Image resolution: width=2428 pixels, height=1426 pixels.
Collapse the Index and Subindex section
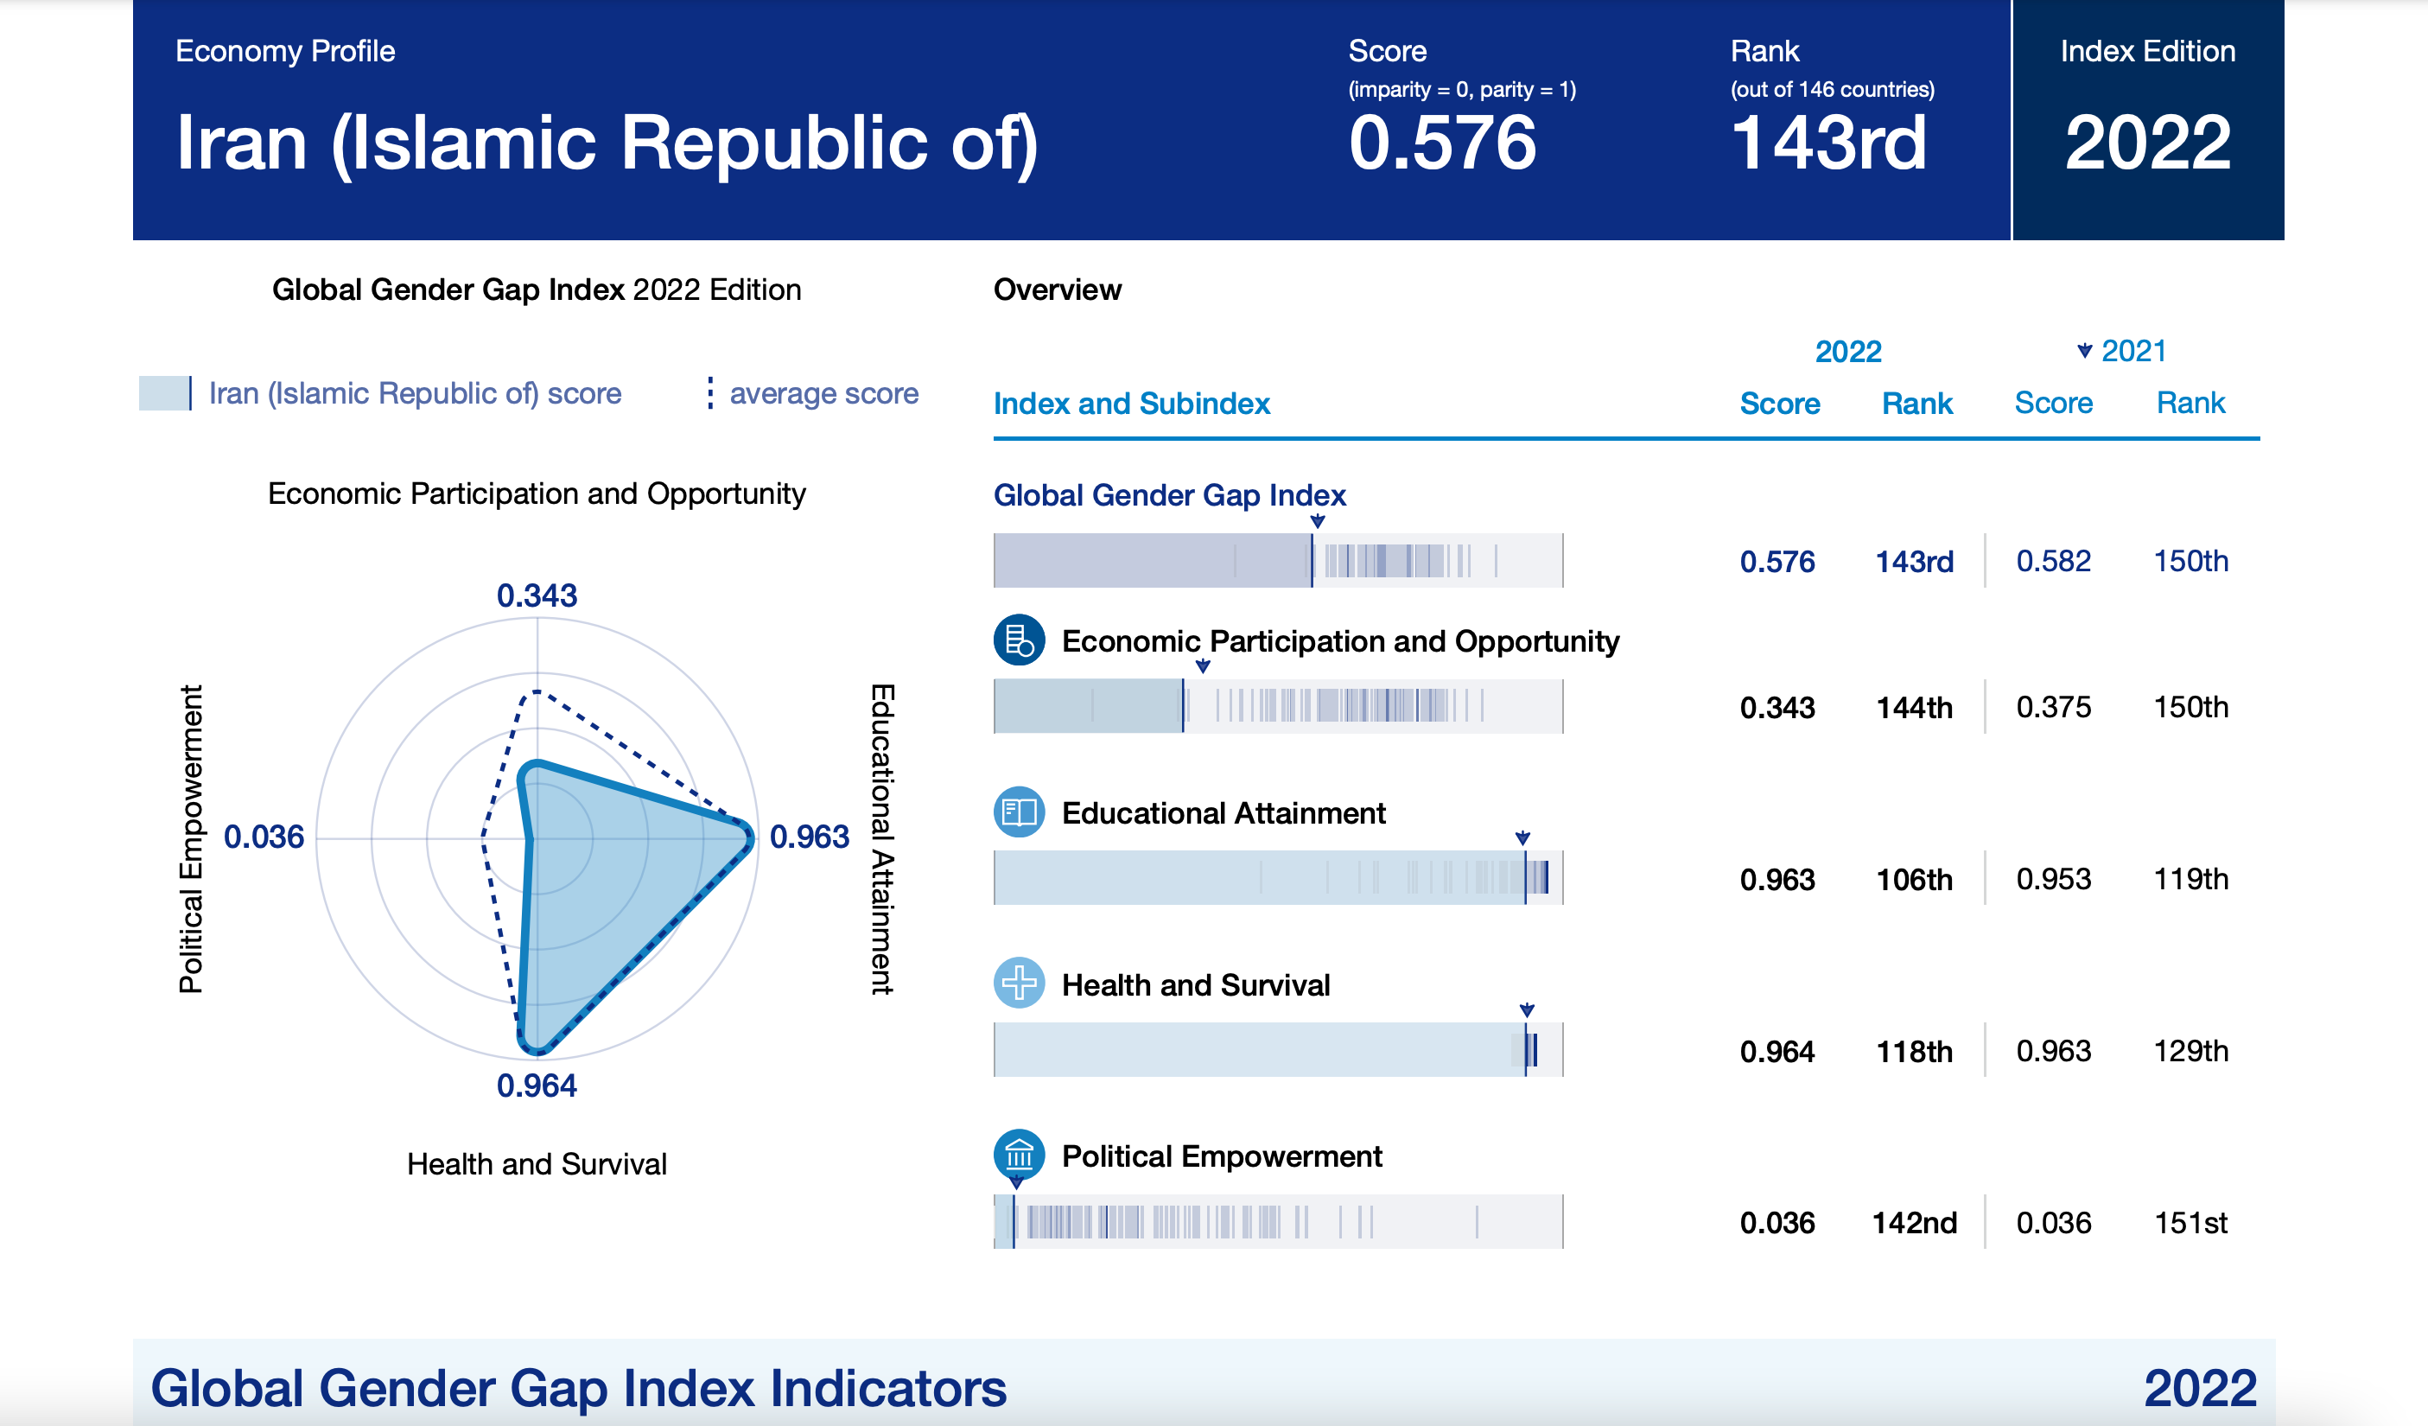tap(1131, 404)
